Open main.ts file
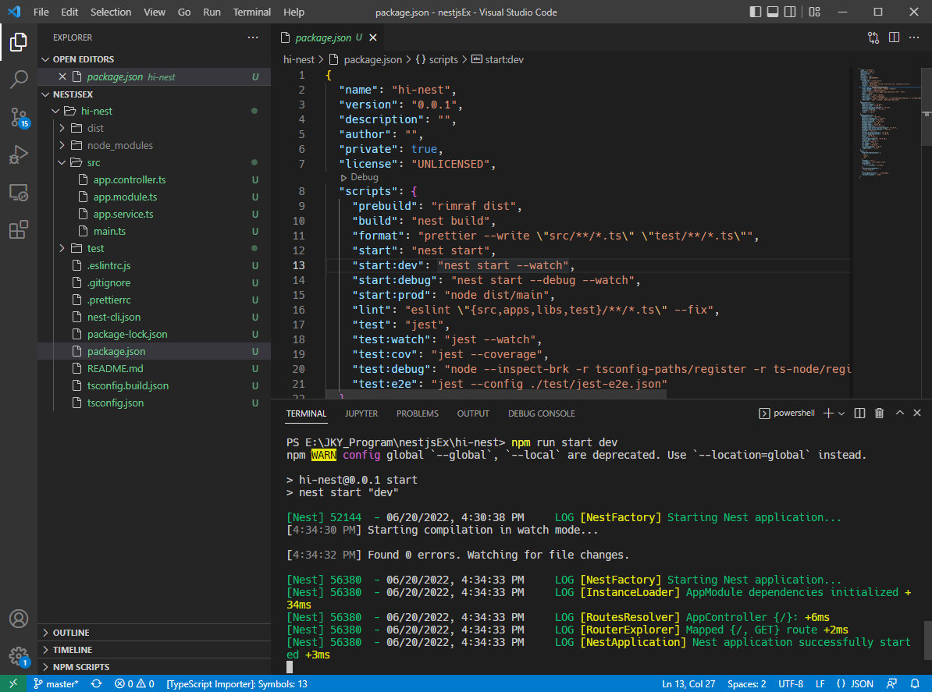 point(154,231)
